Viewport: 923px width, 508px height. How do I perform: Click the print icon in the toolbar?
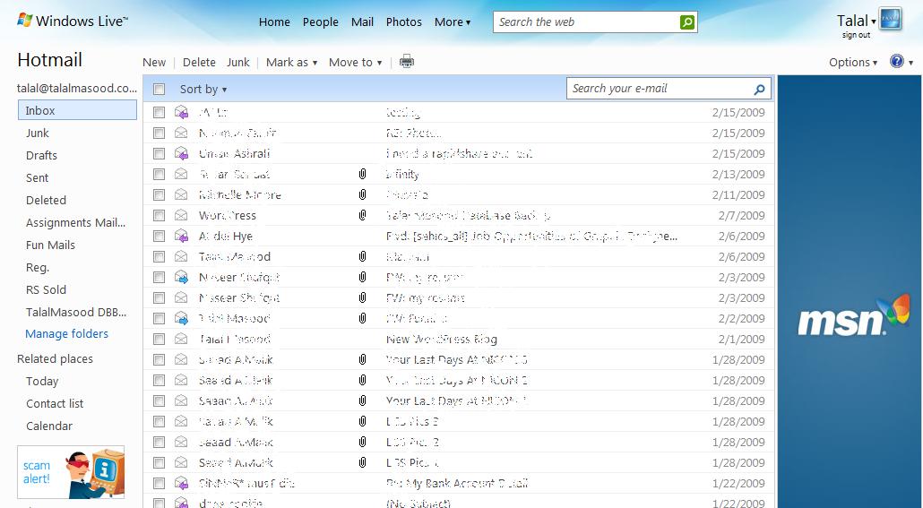click(x=407, y=61)
